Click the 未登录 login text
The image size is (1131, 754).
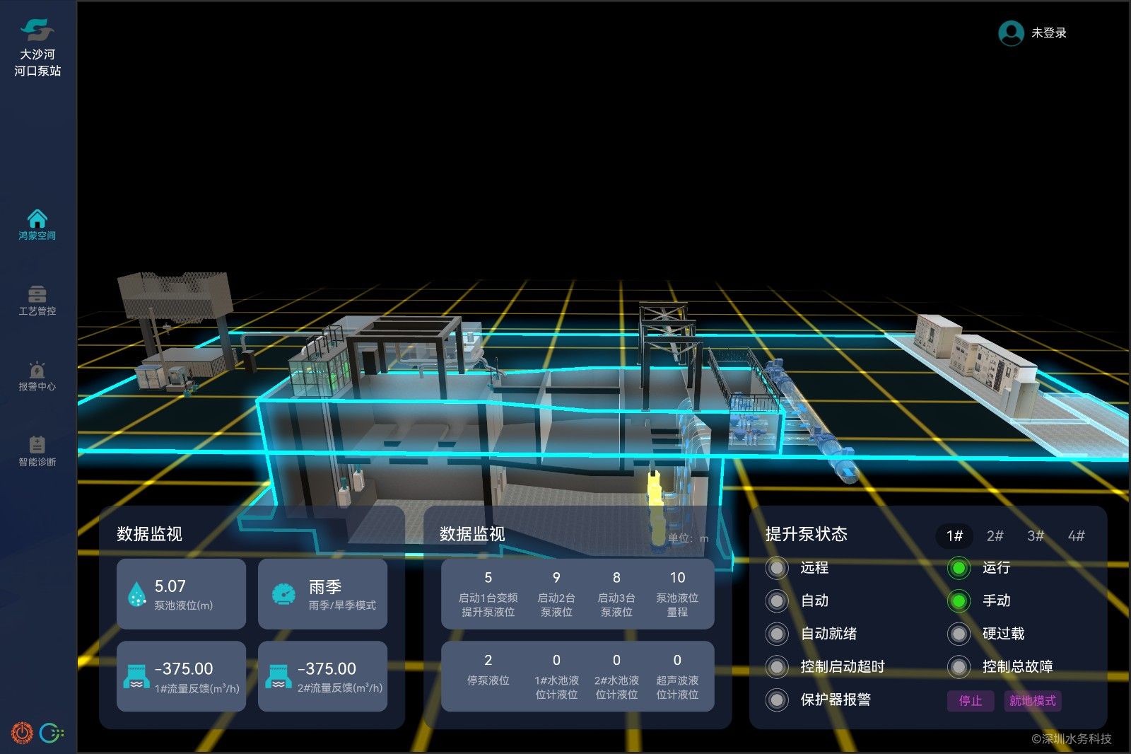click(x=1049, y=33)
